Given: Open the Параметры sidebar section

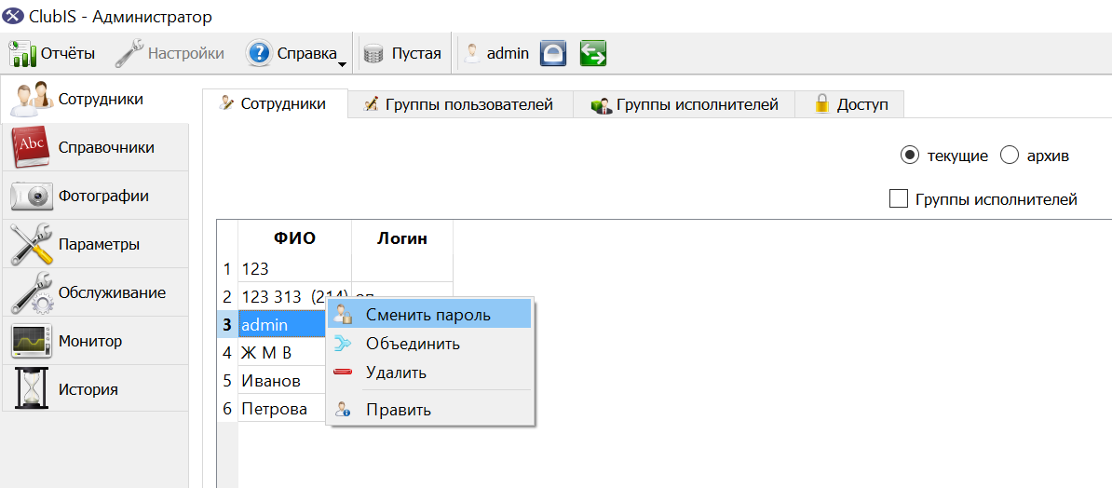Looking at the screenshot, I should (95, 244).
